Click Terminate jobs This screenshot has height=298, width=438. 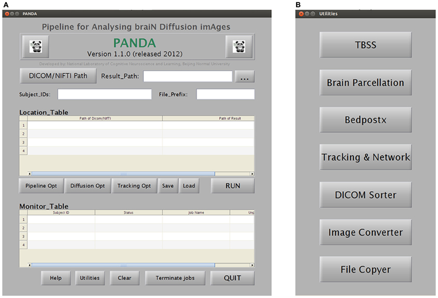175,278
